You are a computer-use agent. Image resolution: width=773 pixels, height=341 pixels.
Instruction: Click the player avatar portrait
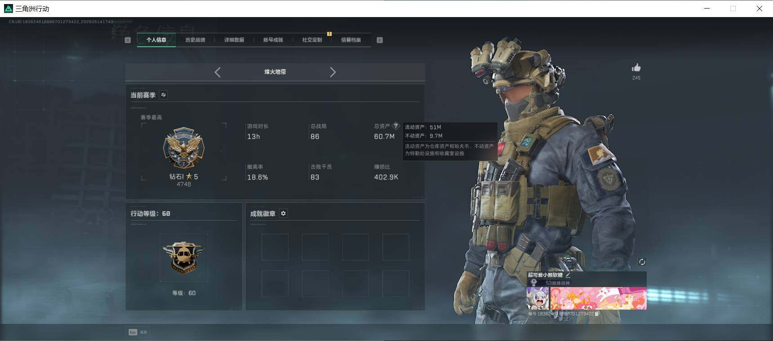tap(538, 298)
